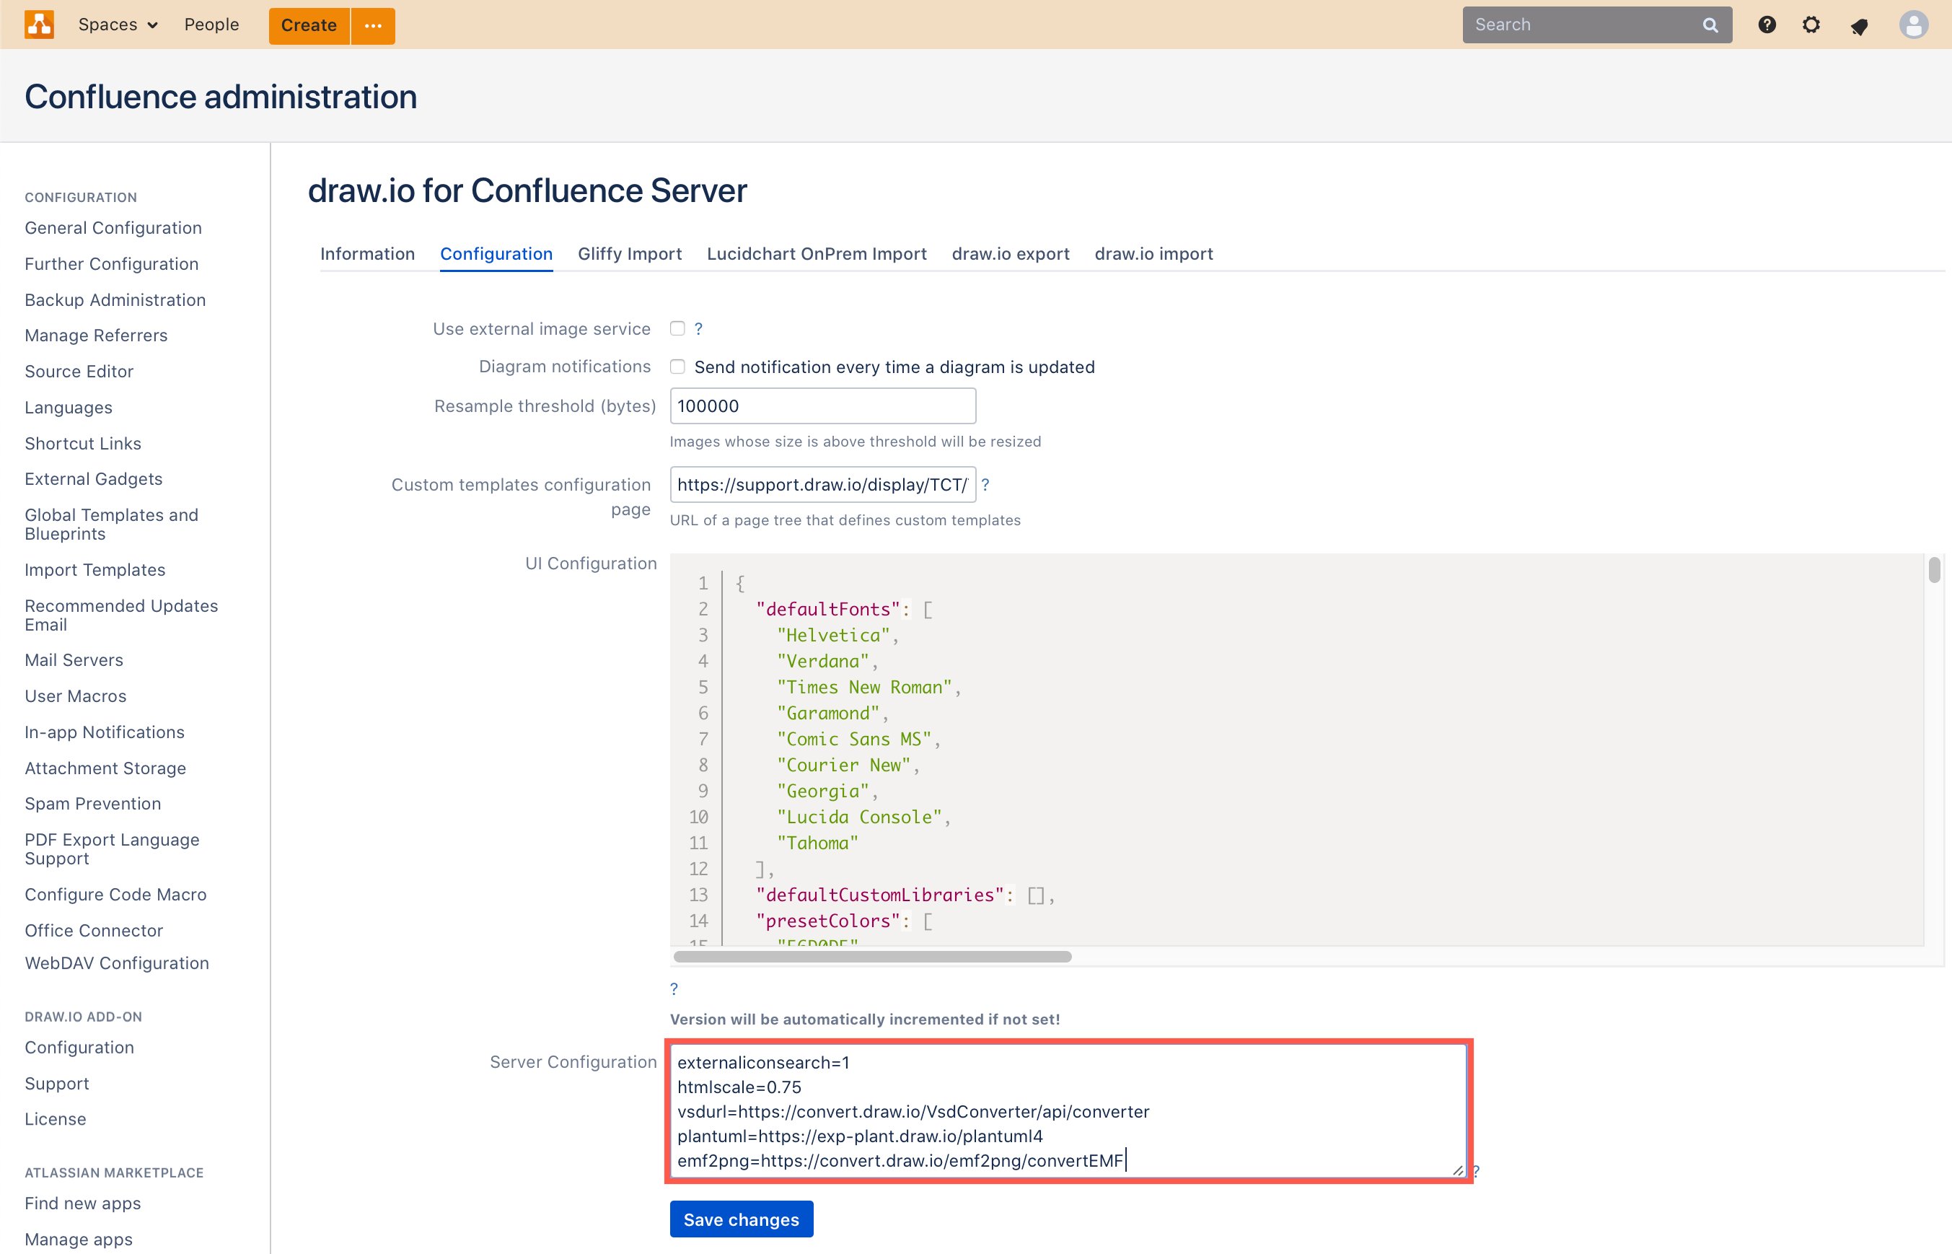Click the Save changes button
The height and width of the screenshot is (1254, 1952).
(741, 1219)
